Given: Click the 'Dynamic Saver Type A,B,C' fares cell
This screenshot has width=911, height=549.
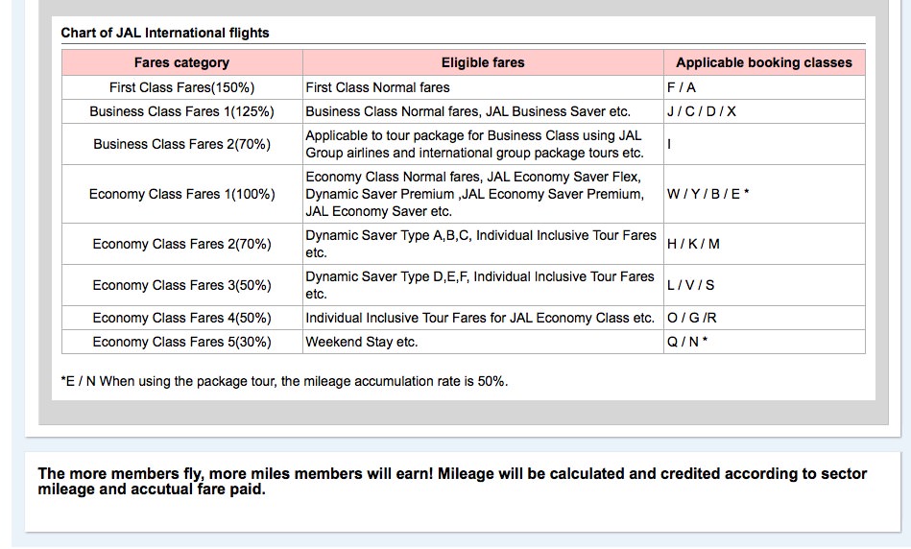Looking at the screenshot, I should point(483,244).
